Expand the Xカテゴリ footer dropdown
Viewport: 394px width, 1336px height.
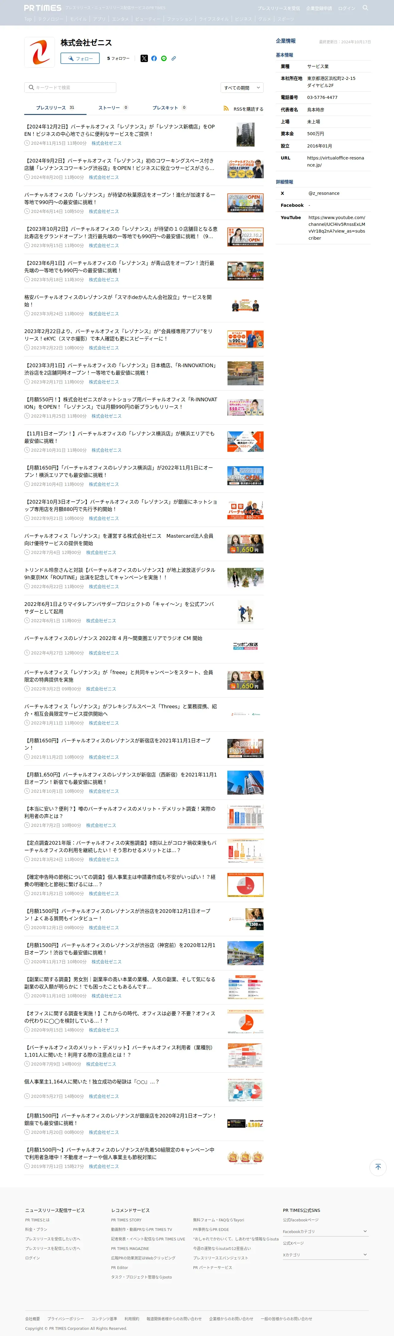(325, 1255)
